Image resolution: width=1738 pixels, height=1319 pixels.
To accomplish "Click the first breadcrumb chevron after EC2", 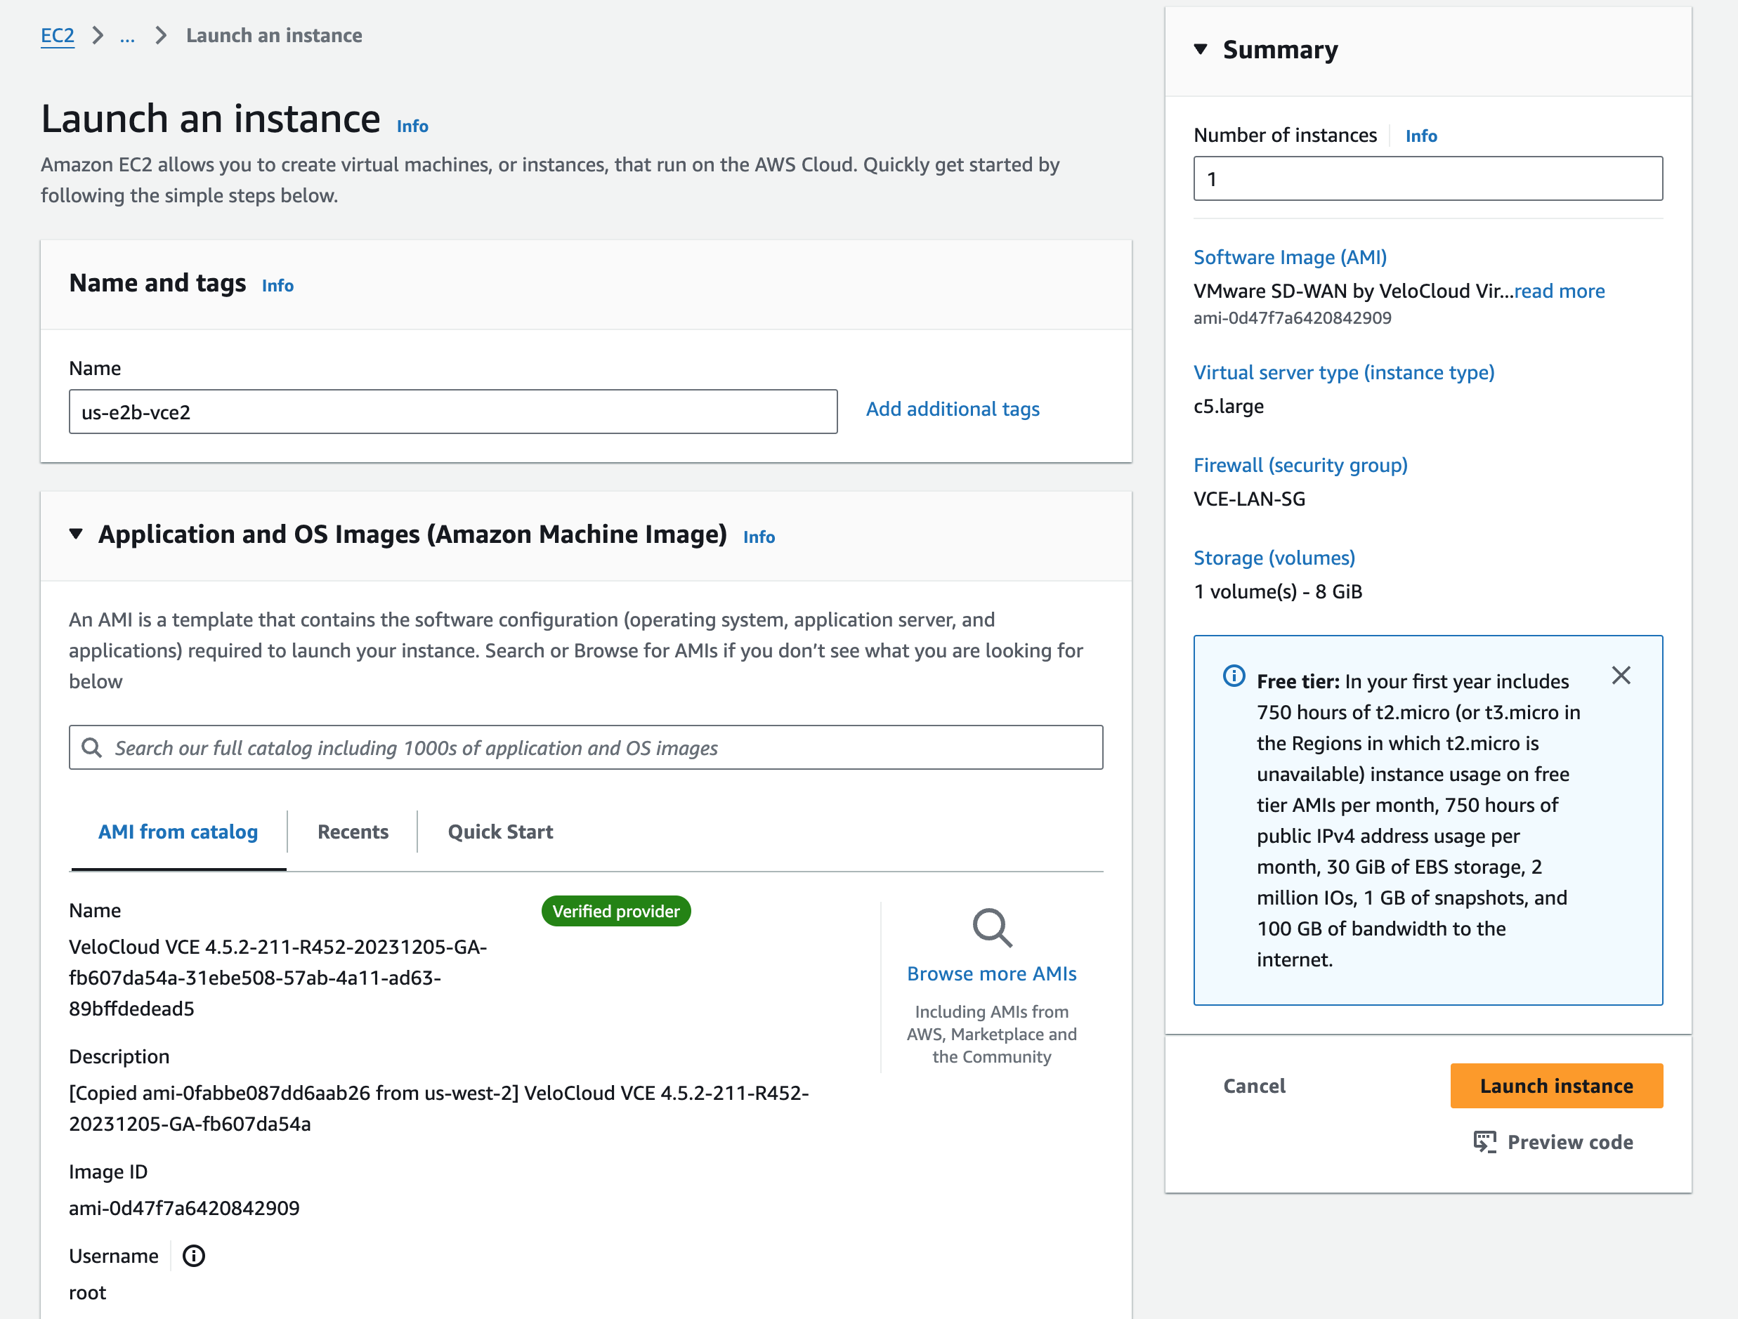I will pos(98,36).
